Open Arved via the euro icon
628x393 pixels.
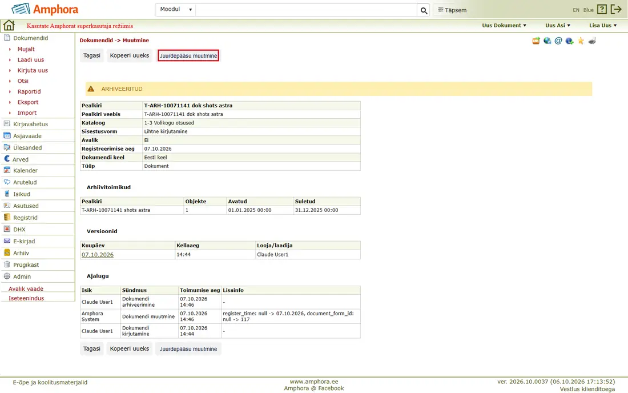tap(7, 159)
